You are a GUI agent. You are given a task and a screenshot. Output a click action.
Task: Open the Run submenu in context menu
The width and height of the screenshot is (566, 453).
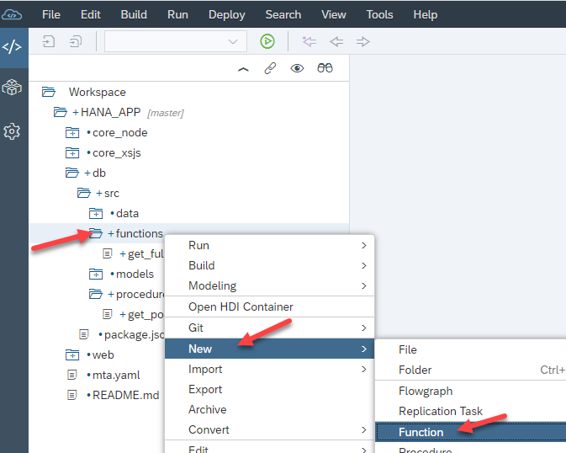(269, 246)
